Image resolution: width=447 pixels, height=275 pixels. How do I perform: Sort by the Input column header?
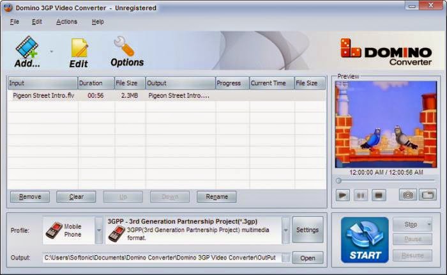43,83
